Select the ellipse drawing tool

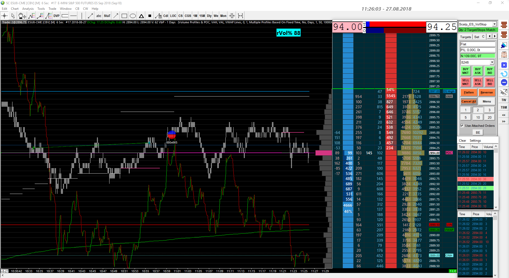133,16
